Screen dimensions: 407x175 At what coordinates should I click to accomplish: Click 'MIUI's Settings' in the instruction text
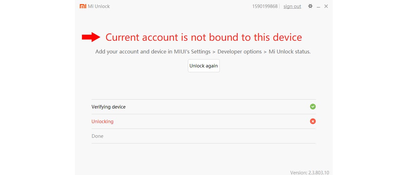click(x=192, y=52)
